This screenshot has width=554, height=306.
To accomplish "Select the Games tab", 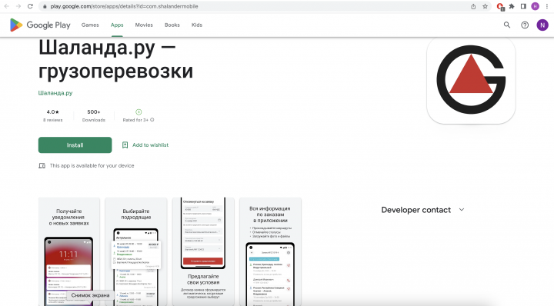I will coord(90,25).
